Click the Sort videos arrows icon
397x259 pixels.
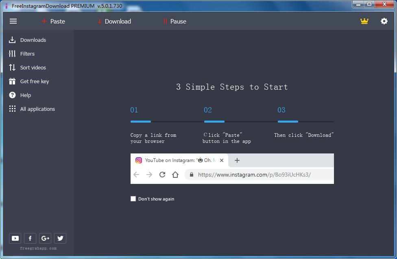tap(12, 67)
